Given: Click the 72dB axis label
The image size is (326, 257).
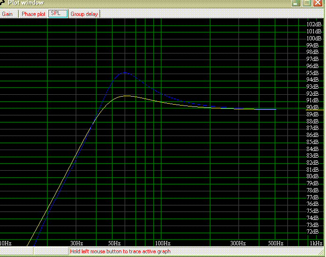Looking at the screenshot, I should point(312,232).
